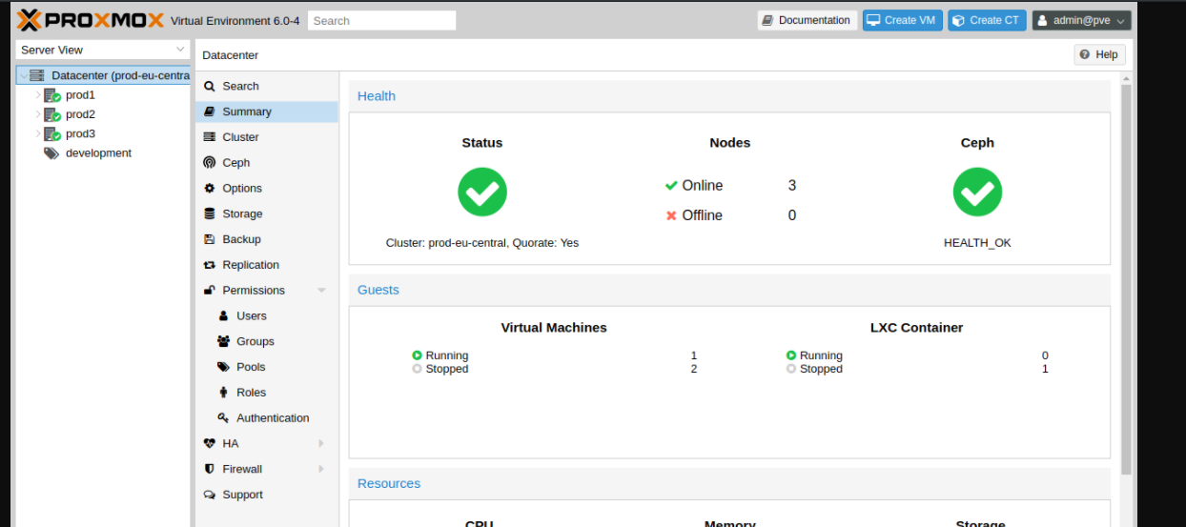The width and height of the screenshot is (1186, 527).
Task: Click the Backup floppy disk icon
Action: tap(210, 239)
